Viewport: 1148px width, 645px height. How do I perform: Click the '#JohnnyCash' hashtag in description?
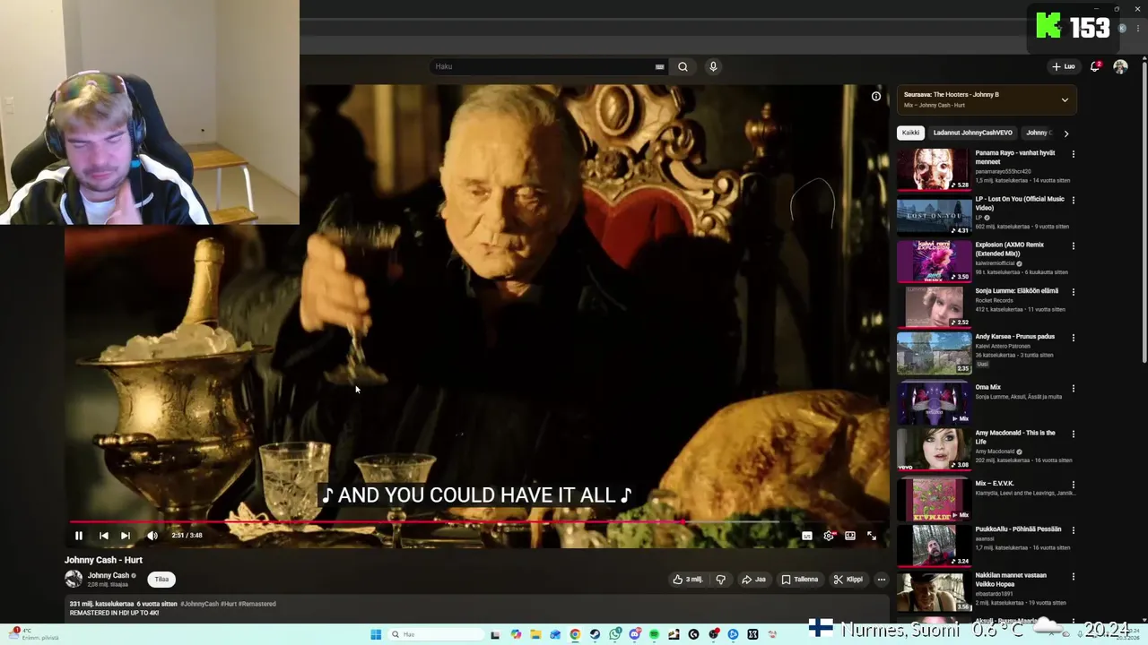[x=199, y=604]
